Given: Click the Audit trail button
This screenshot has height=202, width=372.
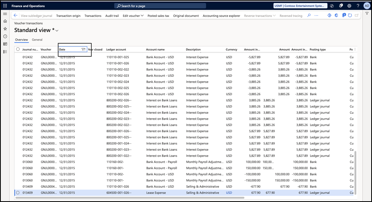Looking at the screenshot, I should (112, 16).
